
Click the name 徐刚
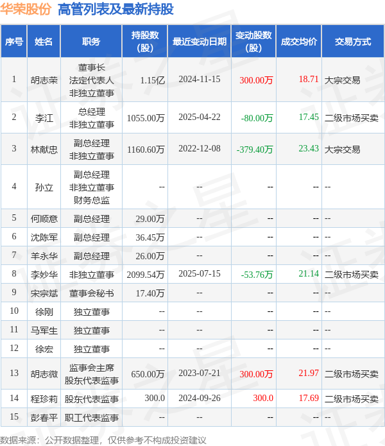[x=44, y=312]
